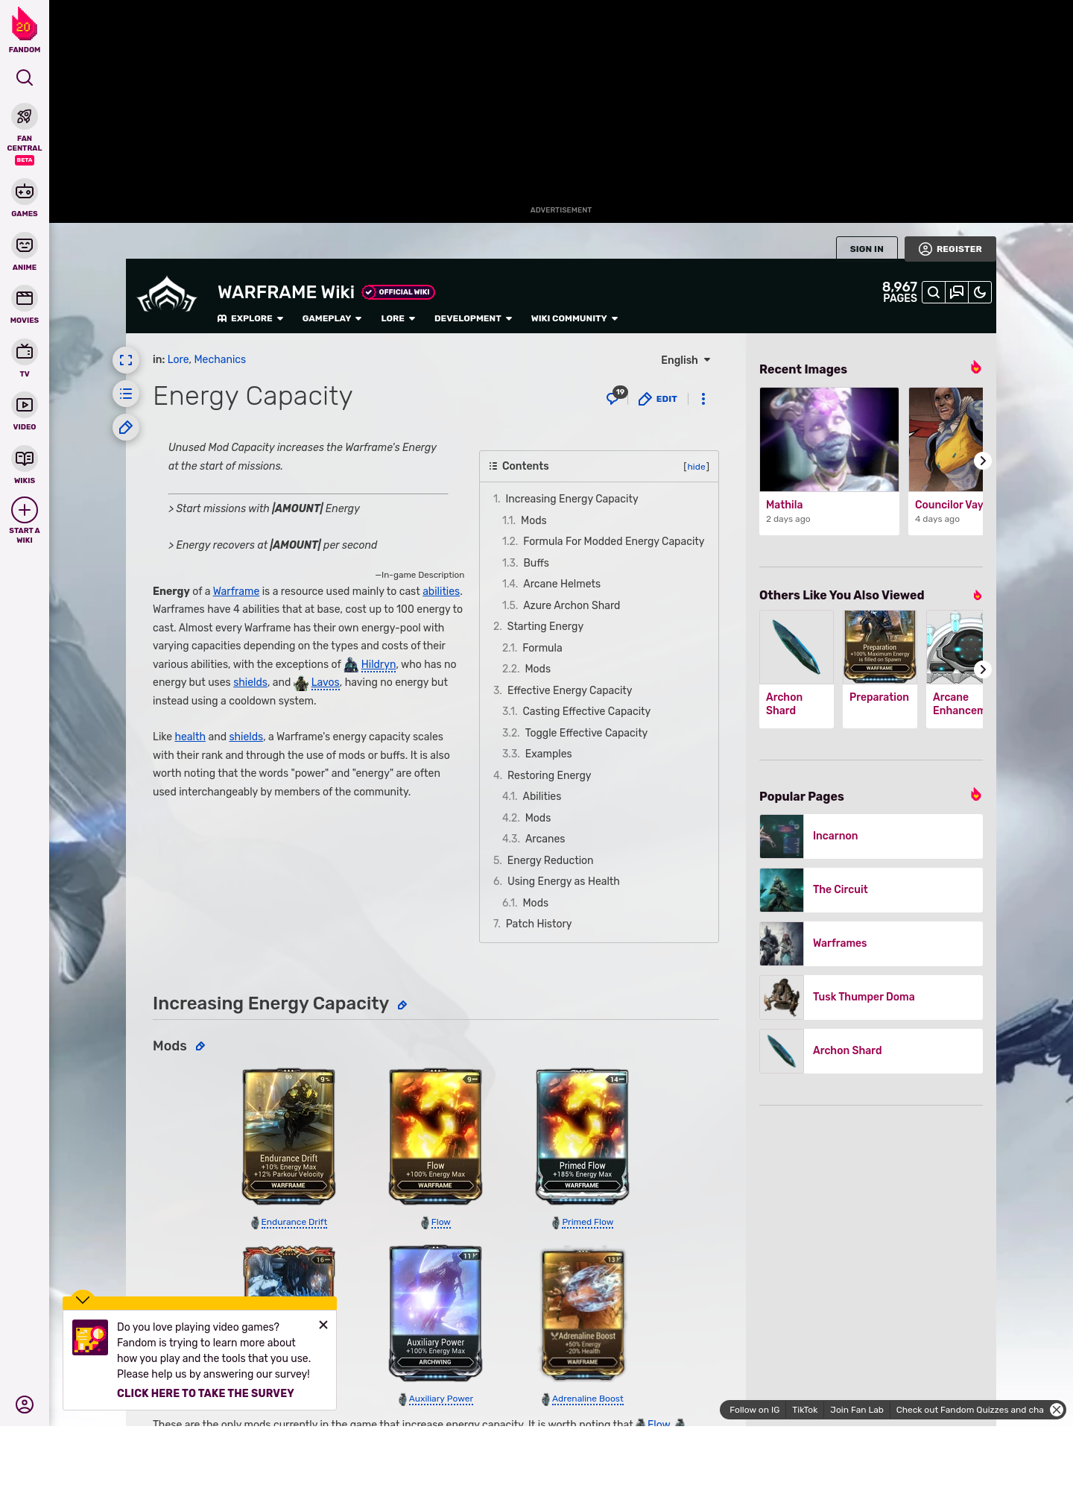The image size is (1073, 1491).
Task: Follow the Warframe article link
Action: click(236, 591)
